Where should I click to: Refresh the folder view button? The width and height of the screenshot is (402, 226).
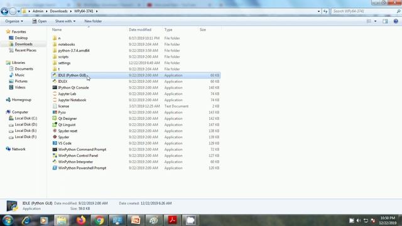325,11
